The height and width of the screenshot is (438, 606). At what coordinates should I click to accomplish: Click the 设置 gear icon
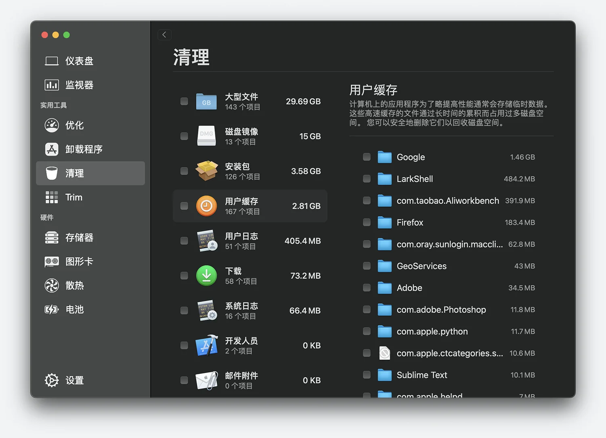coord(52,380)
